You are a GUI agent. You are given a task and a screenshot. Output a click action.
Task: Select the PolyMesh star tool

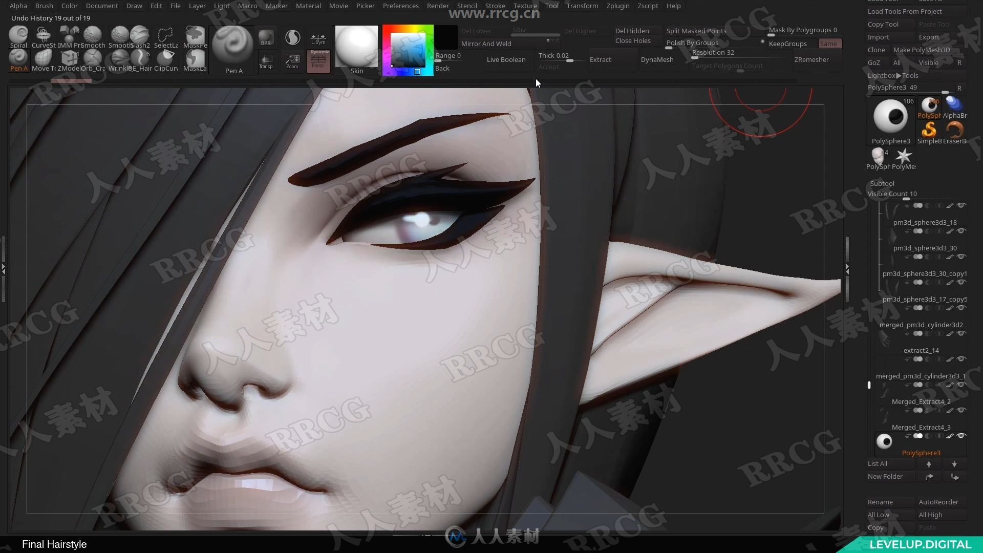tap(904, 158)
